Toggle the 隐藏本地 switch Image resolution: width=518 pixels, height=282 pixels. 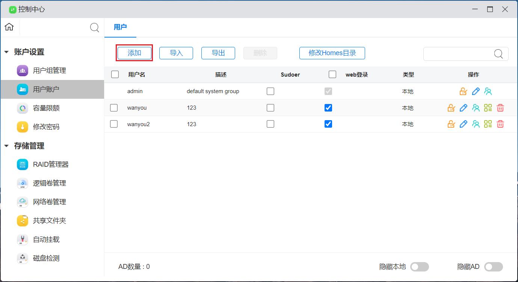pyautogui.click(x=419, y=267)
